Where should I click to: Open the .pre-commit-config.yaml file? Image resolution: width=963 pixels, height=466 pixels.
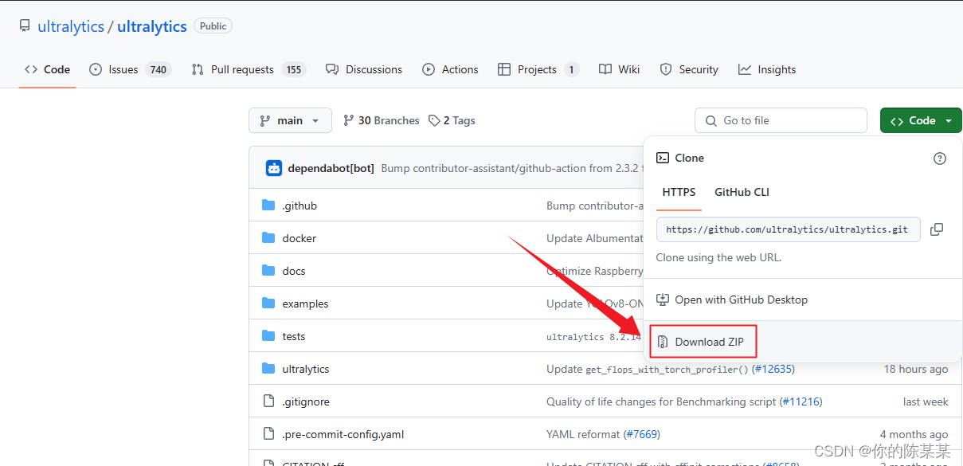(343, 434)
